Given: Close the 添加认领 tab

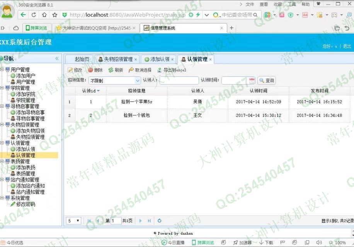Looking at the screenshot, I should [x=172, y=59].
